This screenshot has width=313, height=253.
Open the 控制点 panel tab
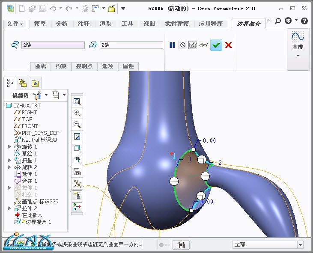tap(84, 66)
